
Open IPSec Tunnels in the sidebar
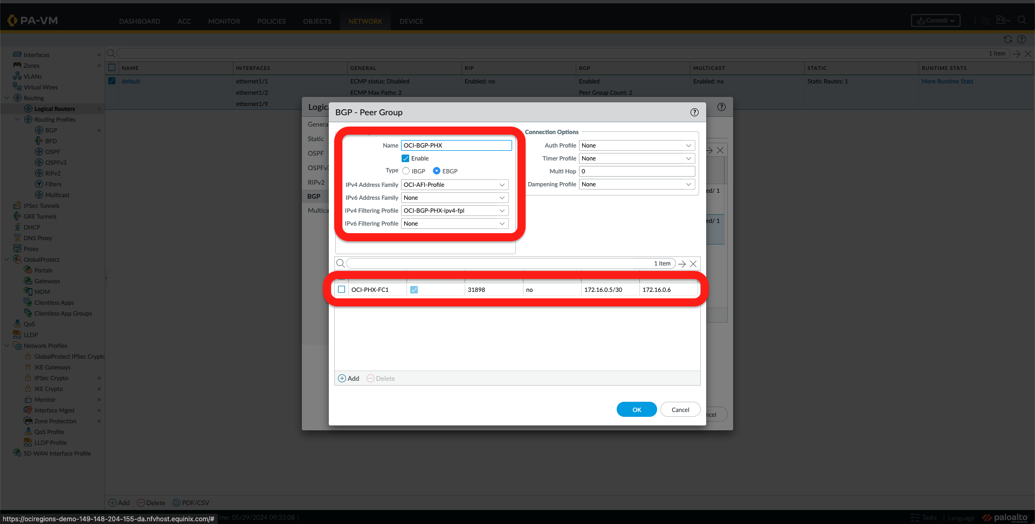pos(41,206)
